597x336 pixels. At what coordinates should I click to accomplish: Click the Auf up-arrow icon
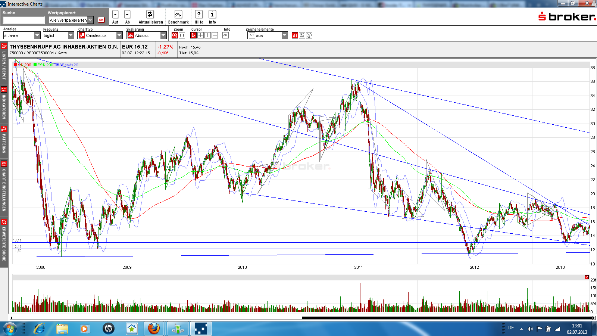point(115,15)
